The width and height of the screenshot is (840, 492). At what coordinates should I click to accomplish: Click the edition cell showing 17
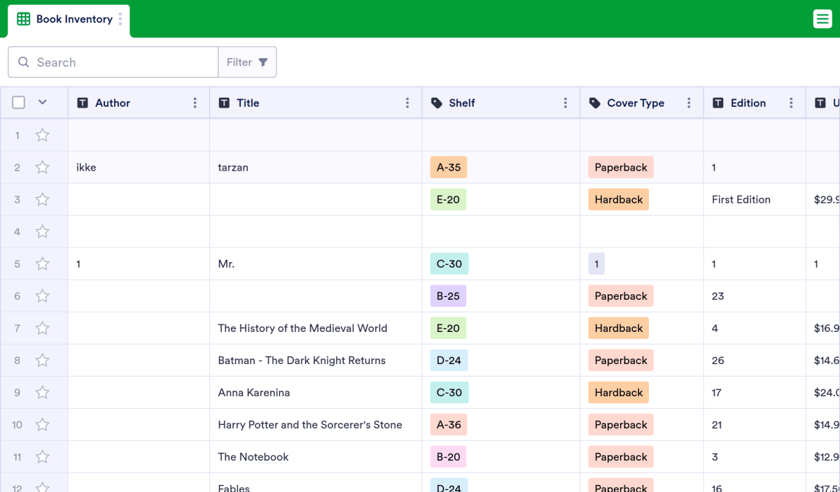coord(755,392)
